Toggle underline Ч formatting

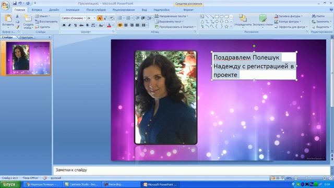[x=75, y=26]
